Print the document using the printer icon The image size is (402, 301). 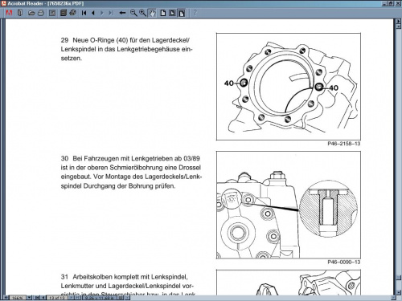(x=41, y=13)
